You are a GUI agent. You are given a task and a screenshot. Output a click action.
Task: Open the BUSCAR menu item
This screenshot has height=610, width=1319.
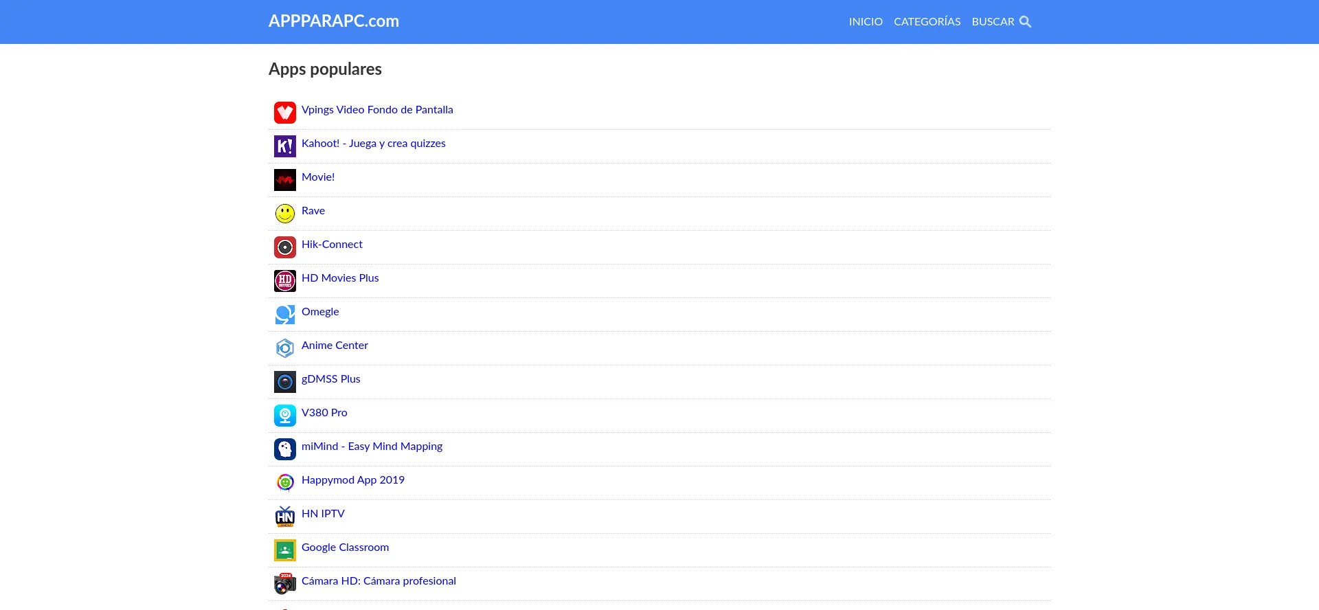[x=993, y=22]
